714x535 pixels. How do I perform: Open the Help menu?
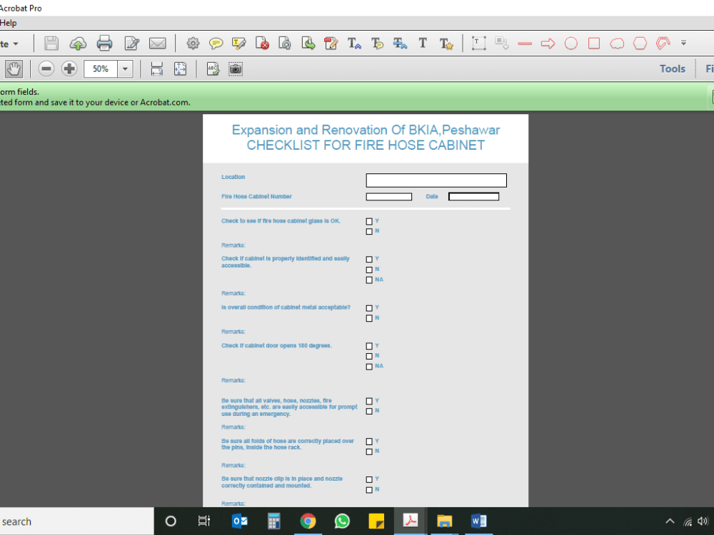(8, 23)
